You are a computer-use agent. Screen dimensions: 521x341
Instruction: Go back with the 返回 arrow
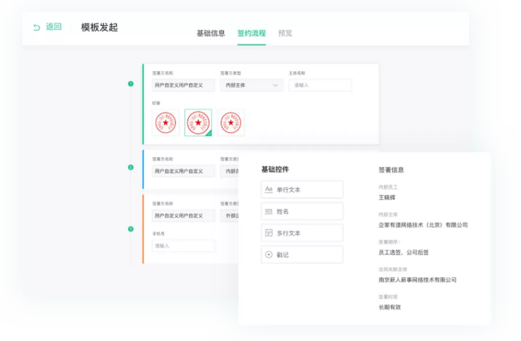[x=37, y=28]
